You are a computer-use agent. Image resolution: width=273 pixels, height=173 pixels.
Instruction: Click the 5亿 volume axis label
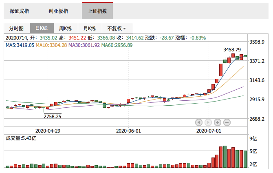(253, 151)
